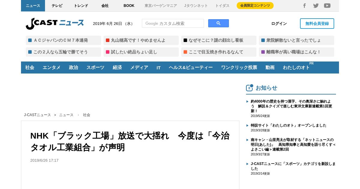Click the 2019/5/24更新 date text

(260, 116)
